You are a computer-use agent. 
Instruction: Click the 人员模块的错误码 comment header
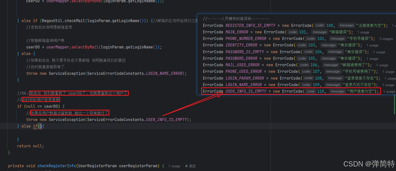point(236,19)
